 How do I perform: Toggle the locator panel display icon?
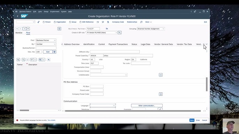pyautogui.click(x=59, y=29)
